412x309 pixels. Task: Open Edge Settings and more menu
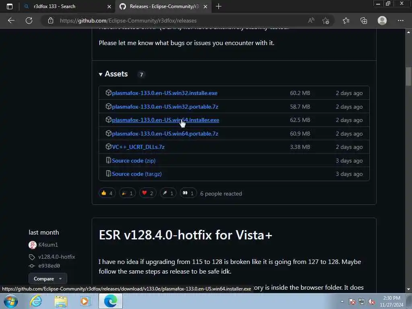click(x=400, y=21)
